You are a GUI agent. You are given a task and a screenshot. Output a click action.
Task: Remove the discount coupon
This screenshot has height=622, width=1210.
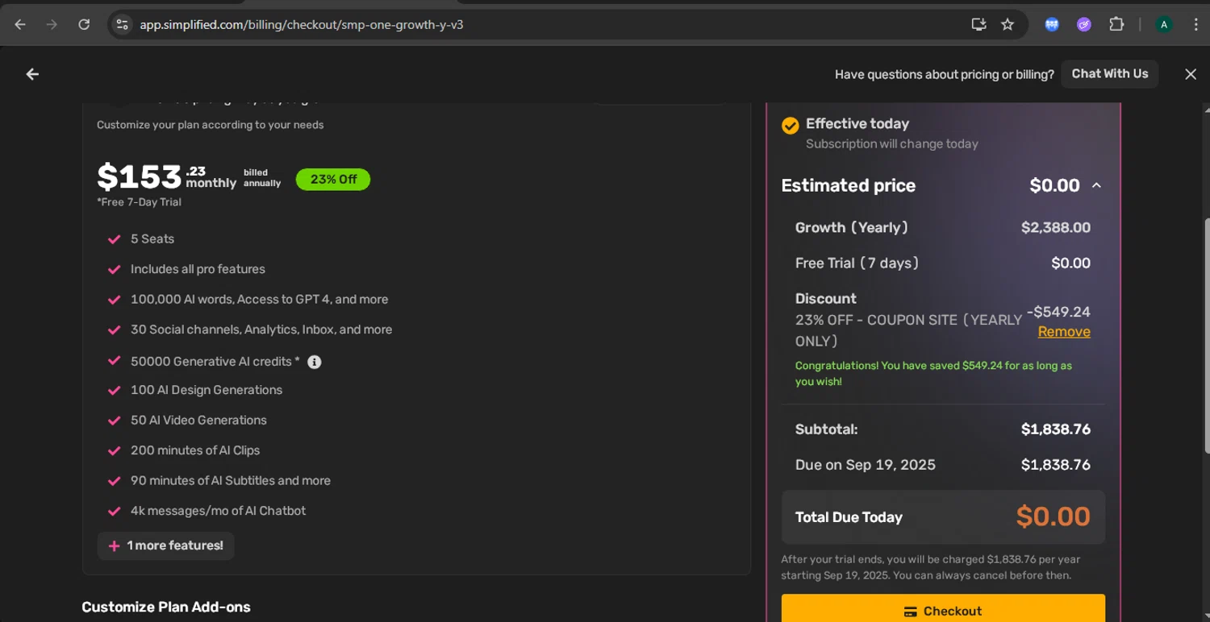(1064, 331)
